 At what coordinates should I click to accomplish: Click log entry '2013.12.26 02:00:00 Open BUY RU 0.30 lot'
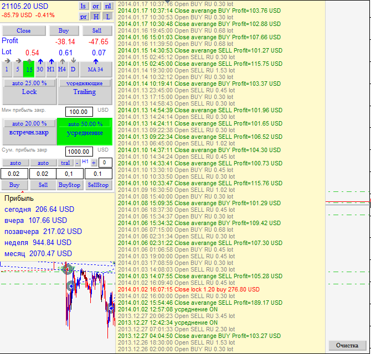(176, 349)
